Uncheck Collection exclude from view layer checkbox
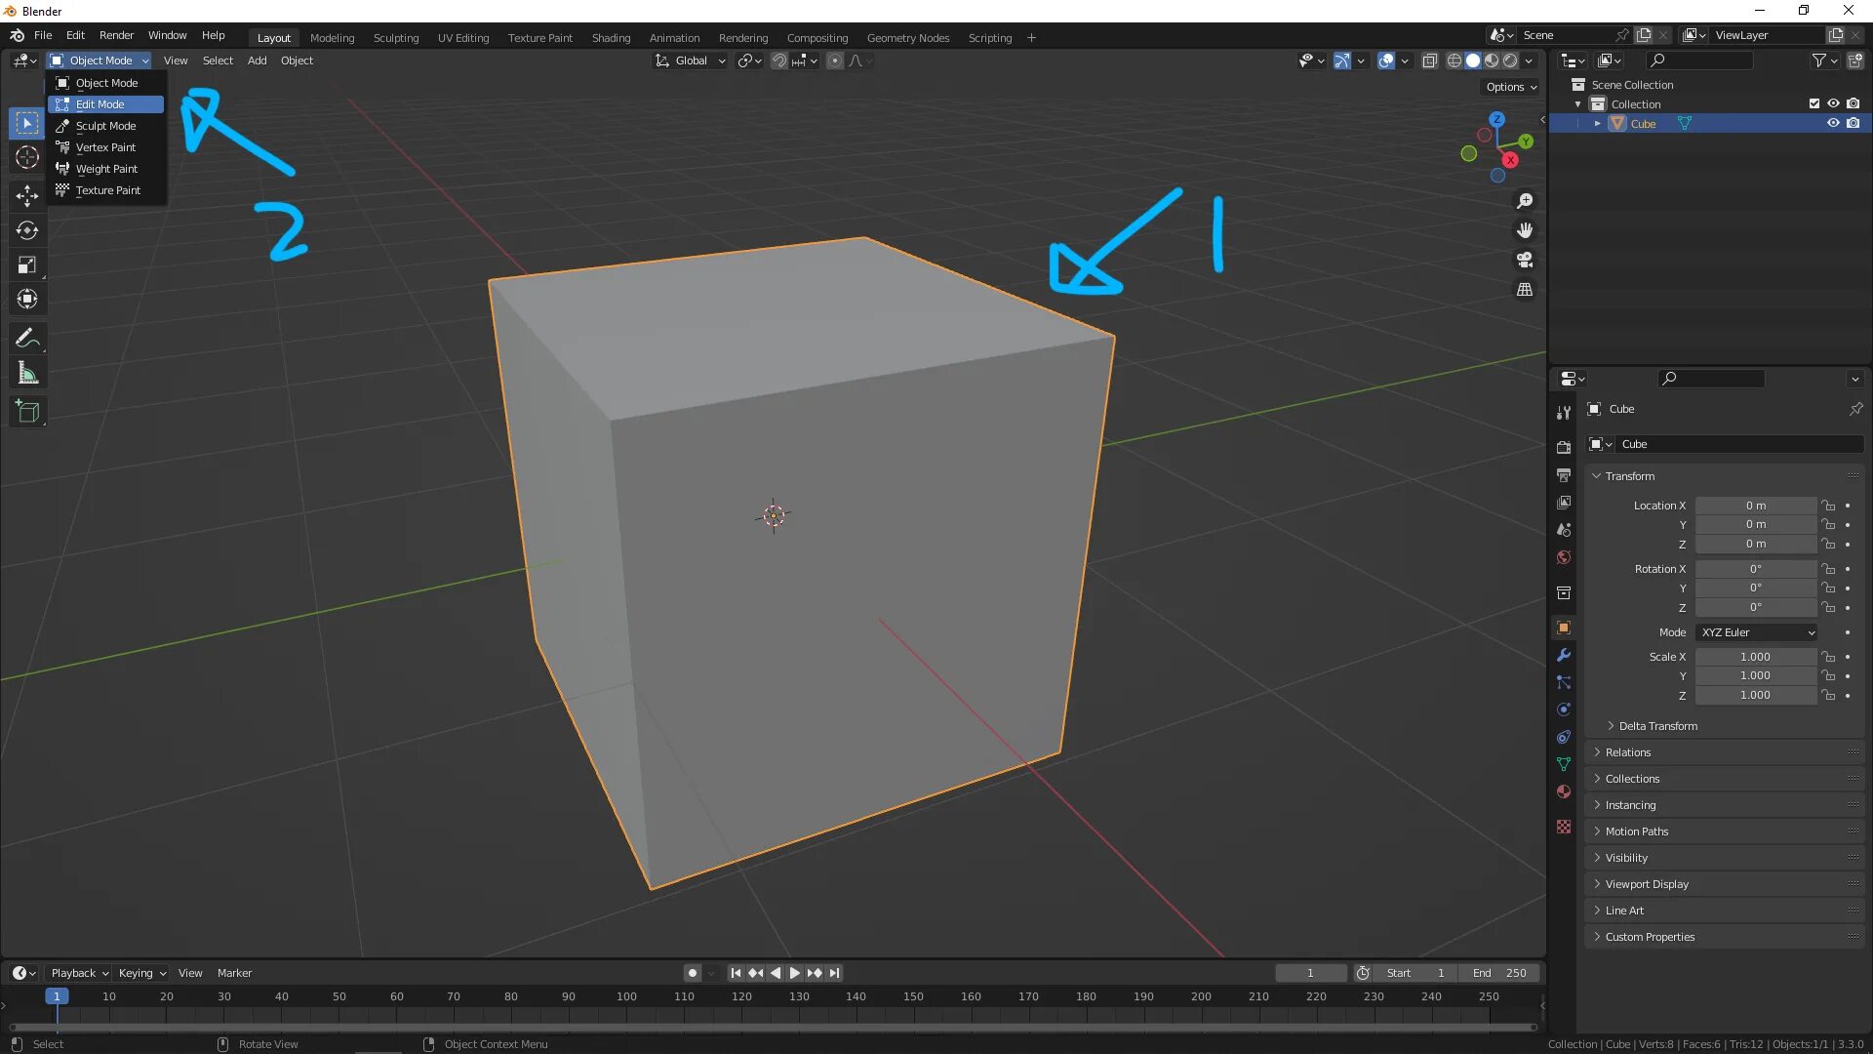Viewport: 1873px width, 1054px height. 1813,103
